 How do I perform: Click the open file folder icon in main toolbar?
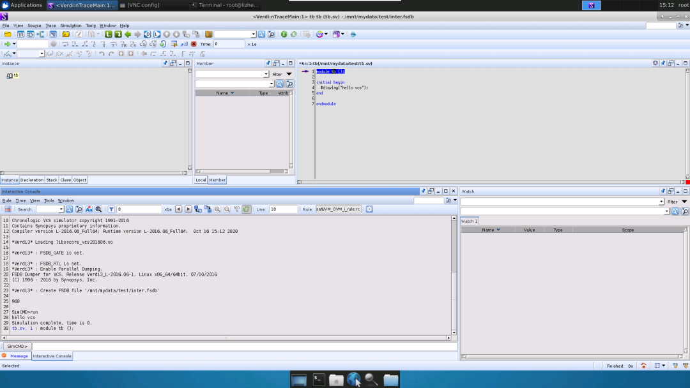tap(8, 34)
